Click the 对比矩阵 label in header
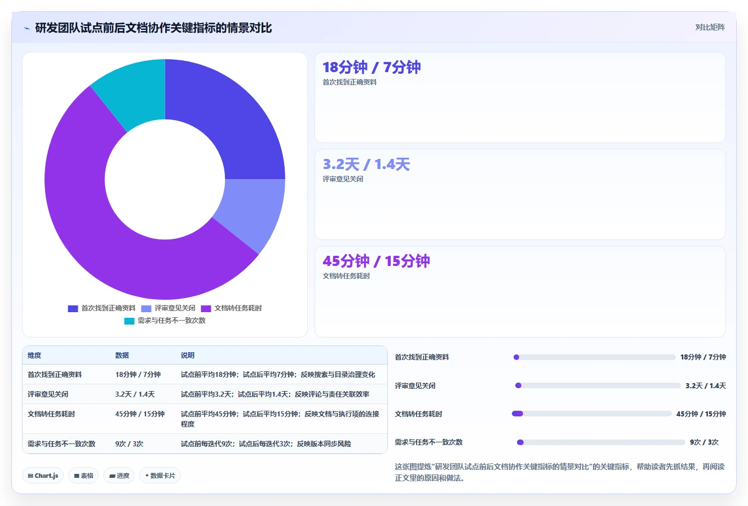Image resolution: width=748 pixels, height=506 pixels. [710, 27]
